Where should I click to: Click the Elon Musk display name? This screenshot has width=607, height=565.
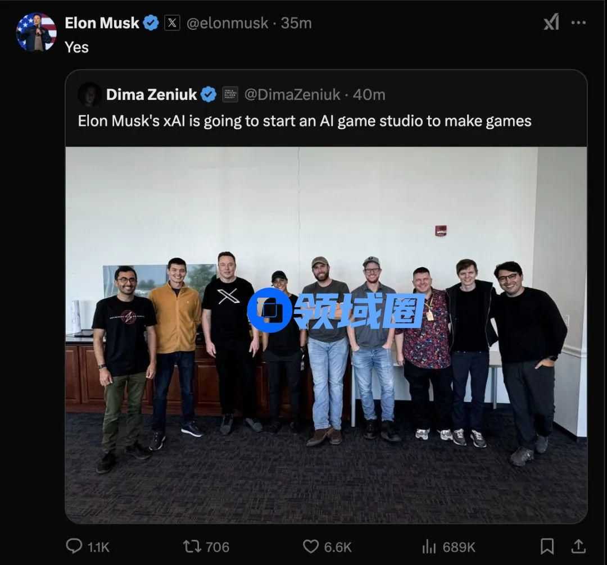102,23
